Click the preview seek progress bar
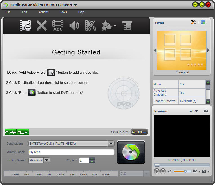 tap(182, 165)
